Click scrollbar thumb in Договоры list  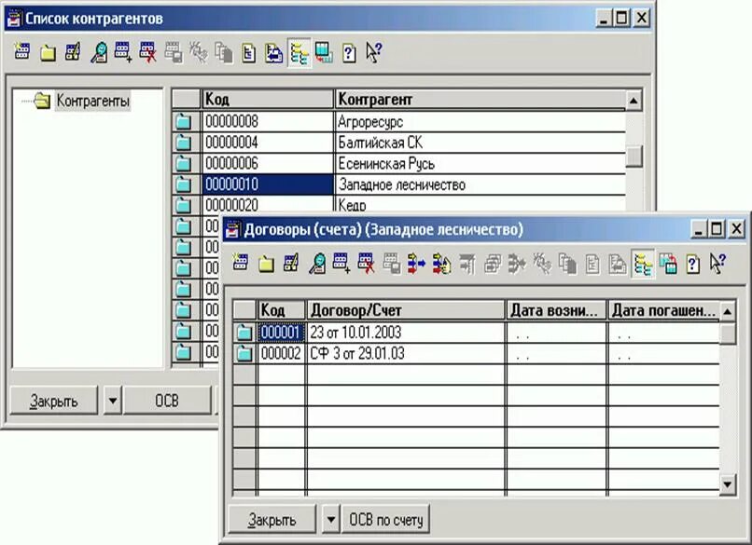point(728,334)
